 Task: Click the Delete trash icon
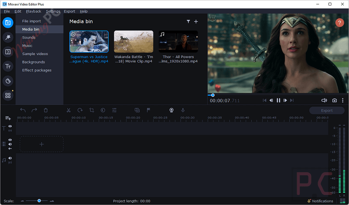click(x=46, y=110)
